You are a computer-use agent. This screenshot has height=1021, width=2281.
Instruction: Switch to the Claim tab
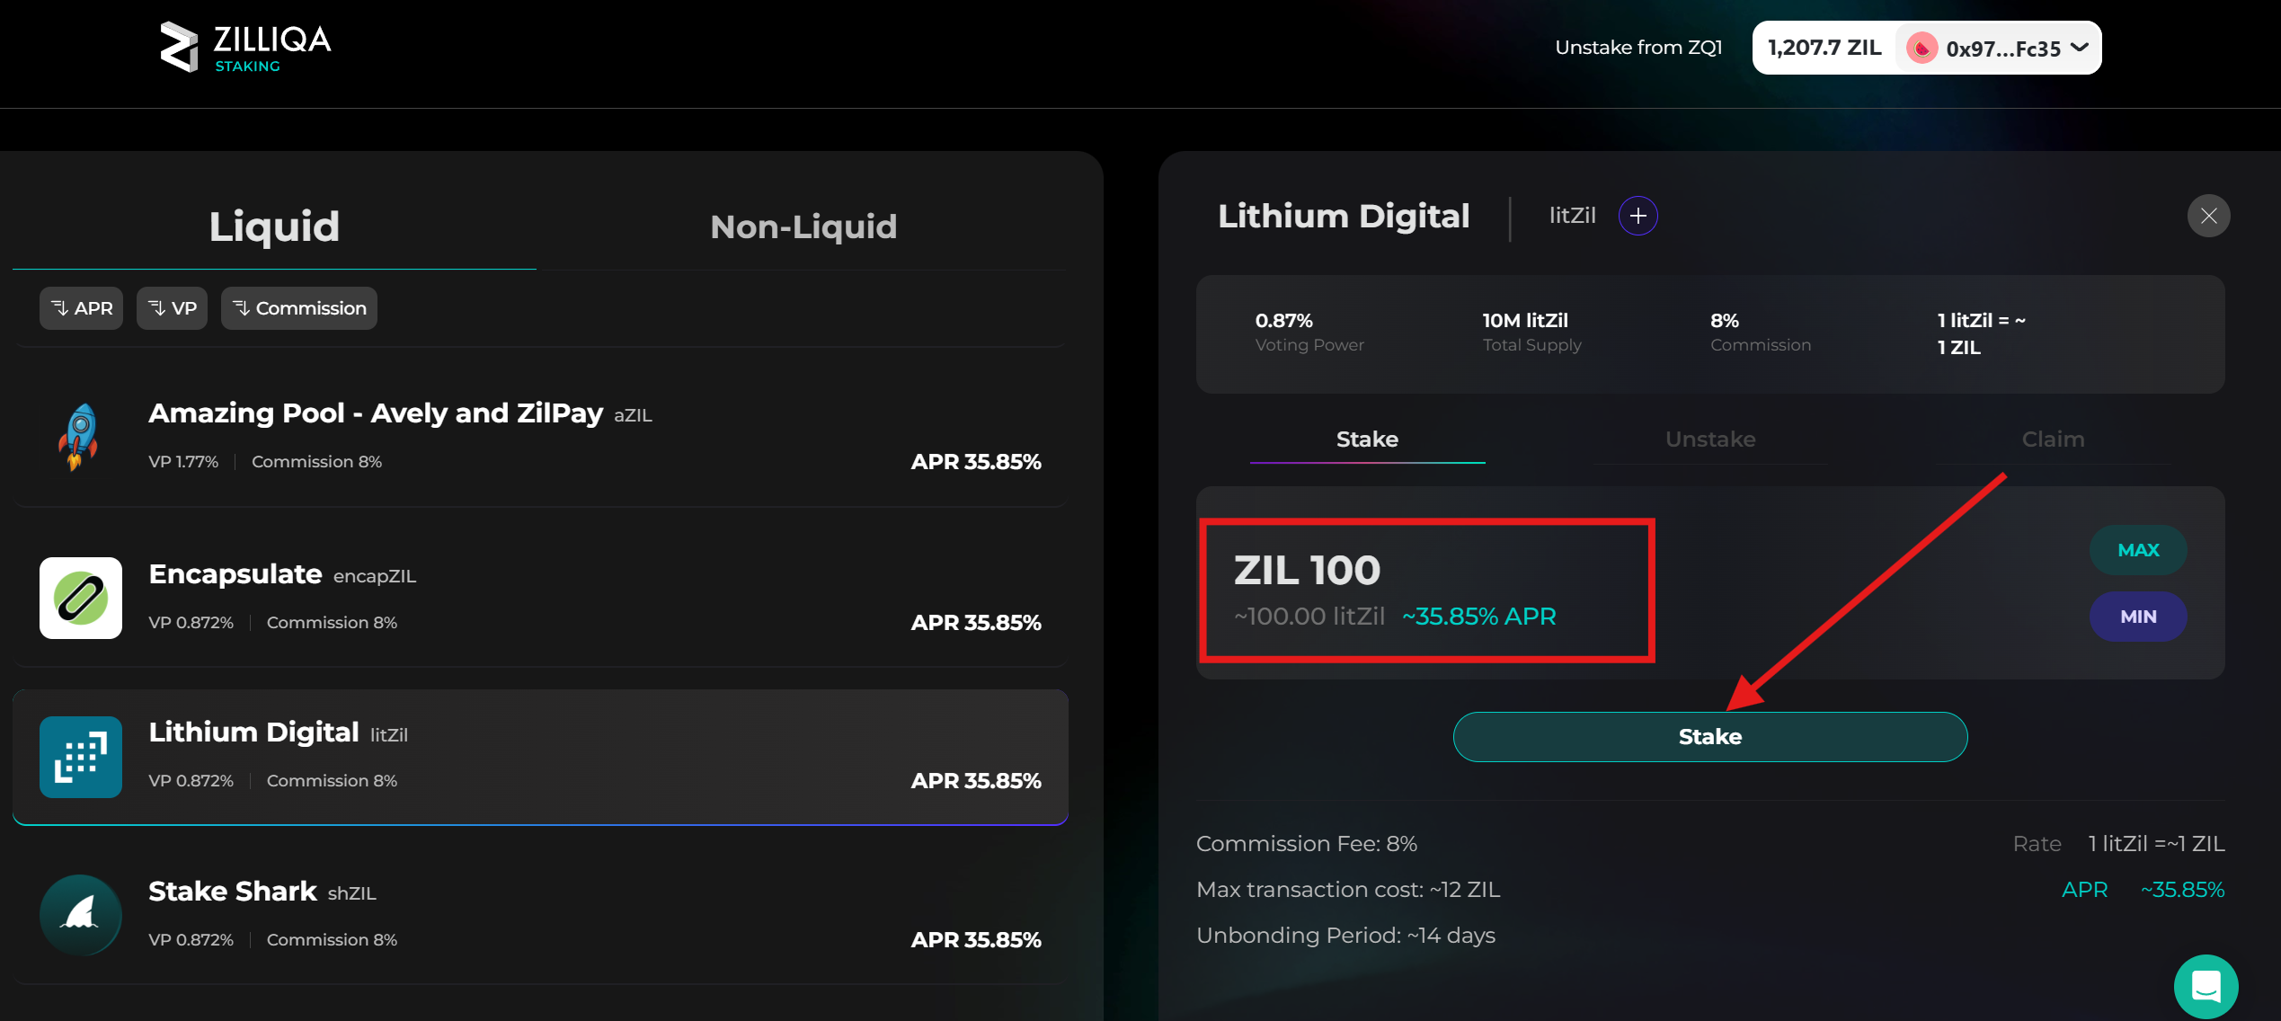[x=2053, y=439]
